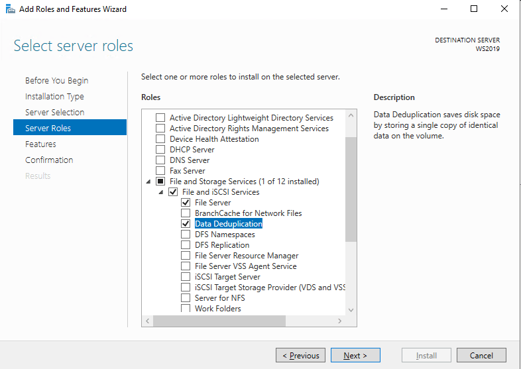521x369 pixels.
Task: Go to Features step in sidebar
Action: (40, 144)
